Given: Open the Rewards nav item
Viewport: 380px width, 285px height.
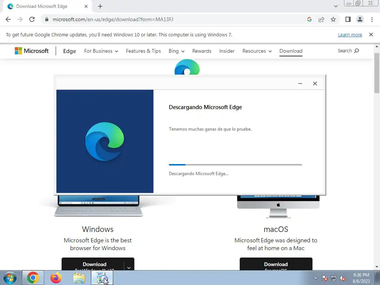Looking at the screenshot, I should click(202, 51).
